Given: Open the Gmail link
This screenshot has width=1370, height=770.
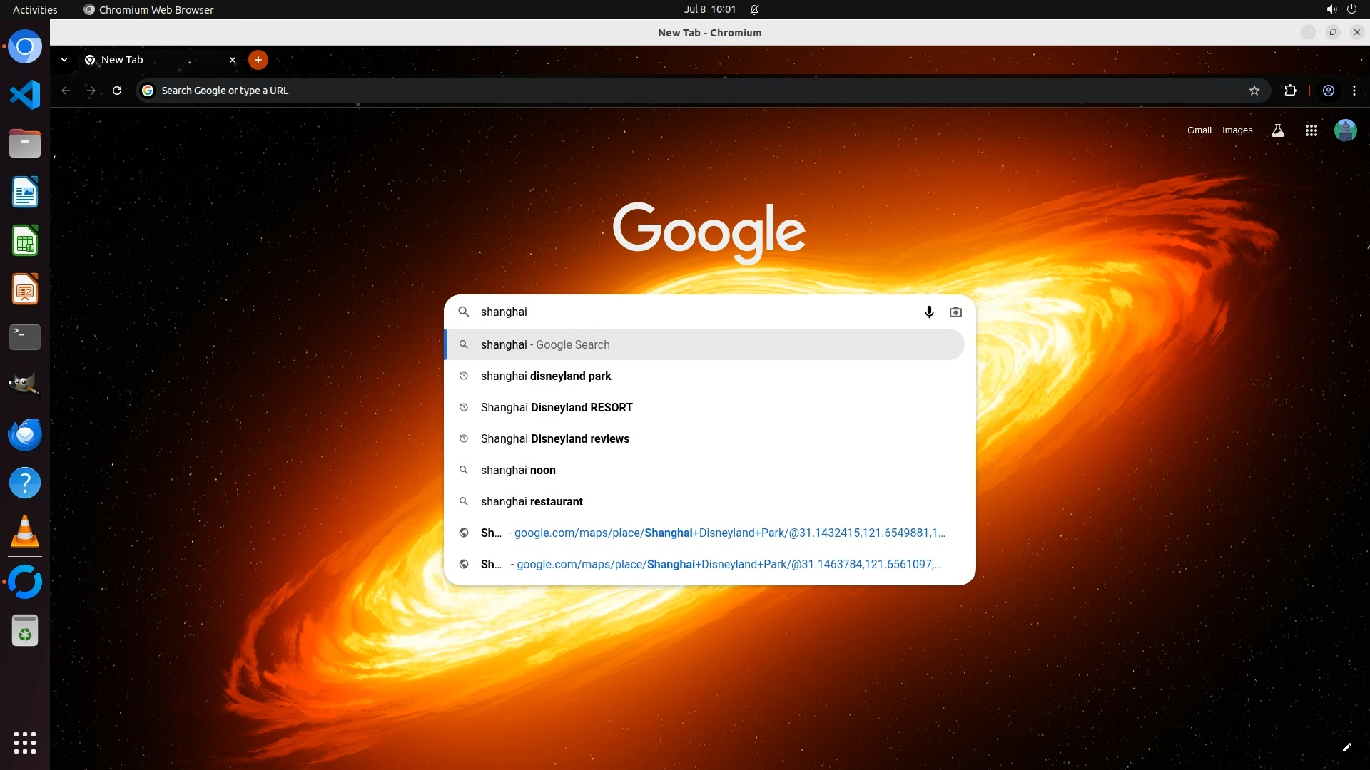Looking at the screenshot, I should [x=1199, y=130].
